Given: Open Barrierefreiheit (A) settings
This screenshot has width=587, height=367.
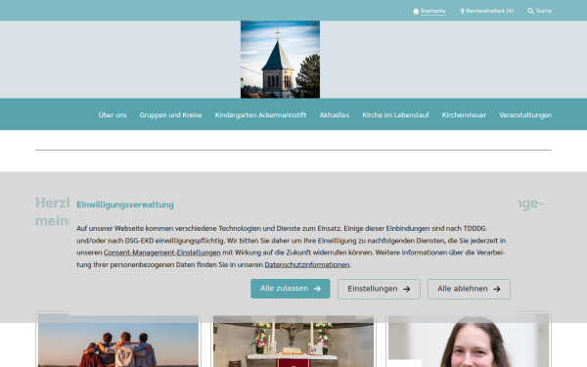Looking at the screenshot, I should (490, 11).
